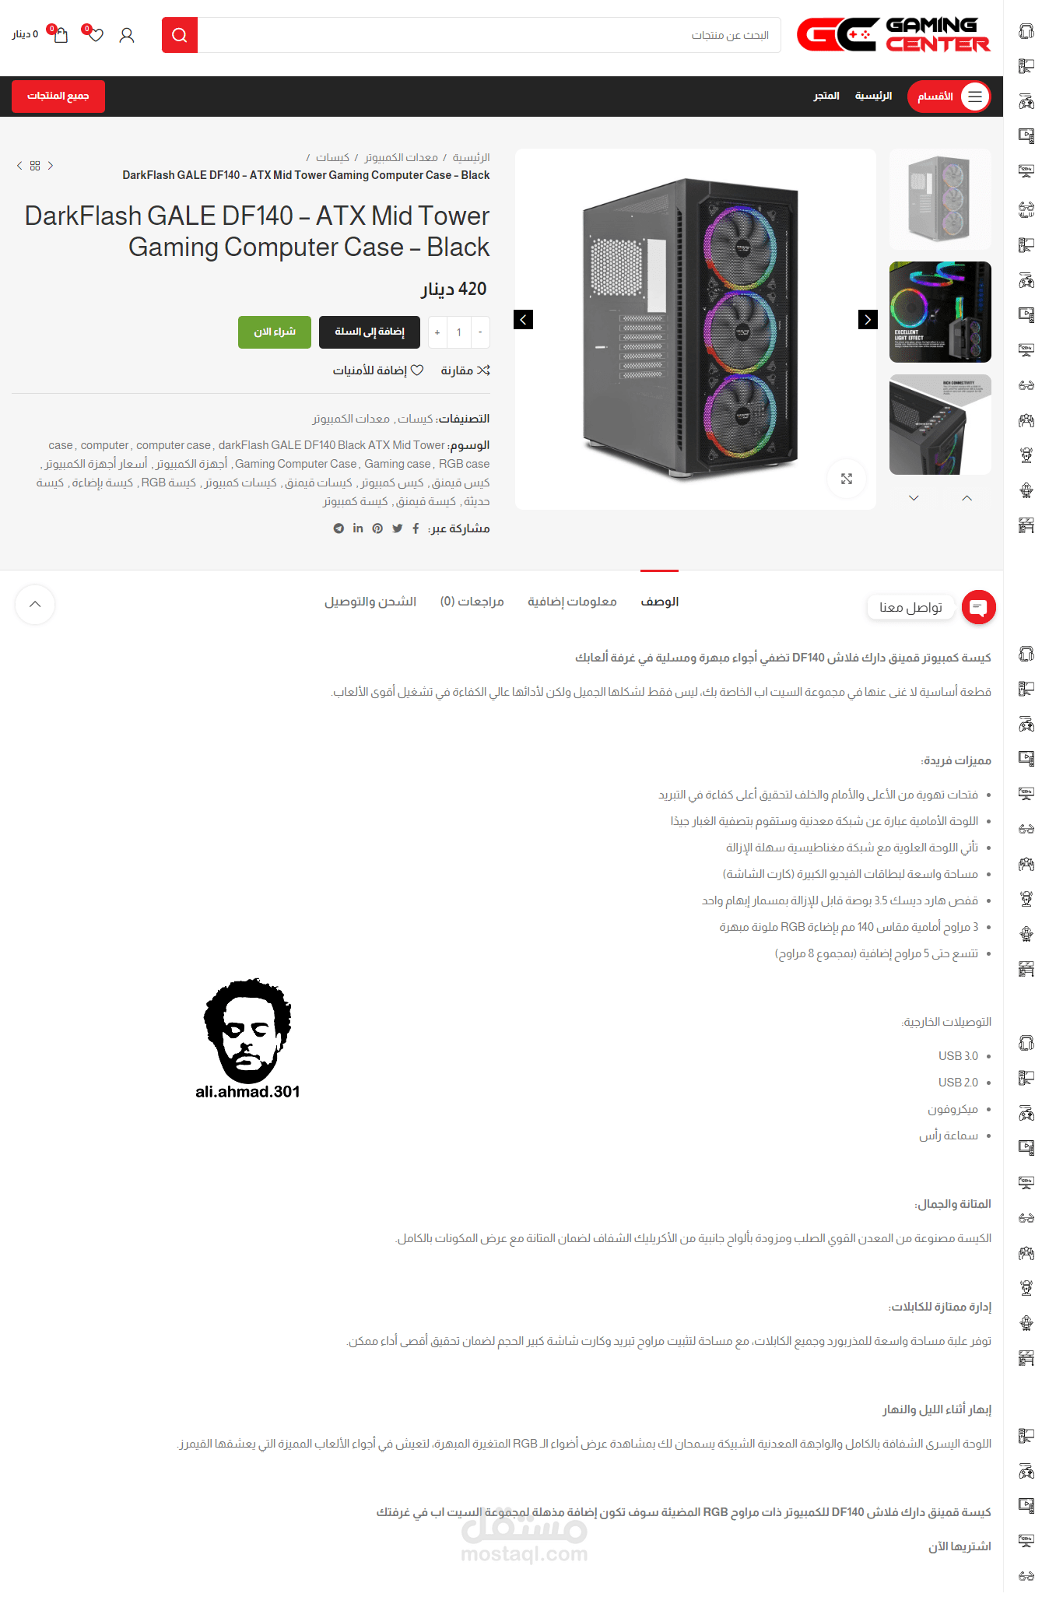Open the shopping cart bag icon

[x=61, y=35]
